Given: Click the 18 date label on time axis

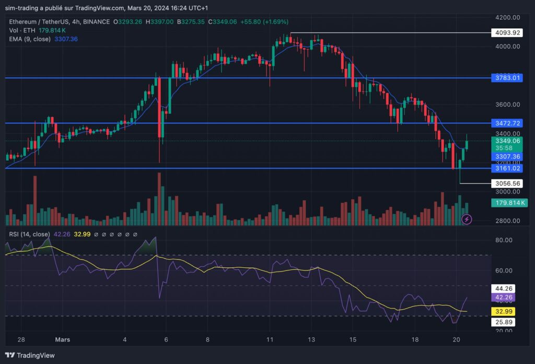Looking at the screenshot, I should (x=415, y=339).
